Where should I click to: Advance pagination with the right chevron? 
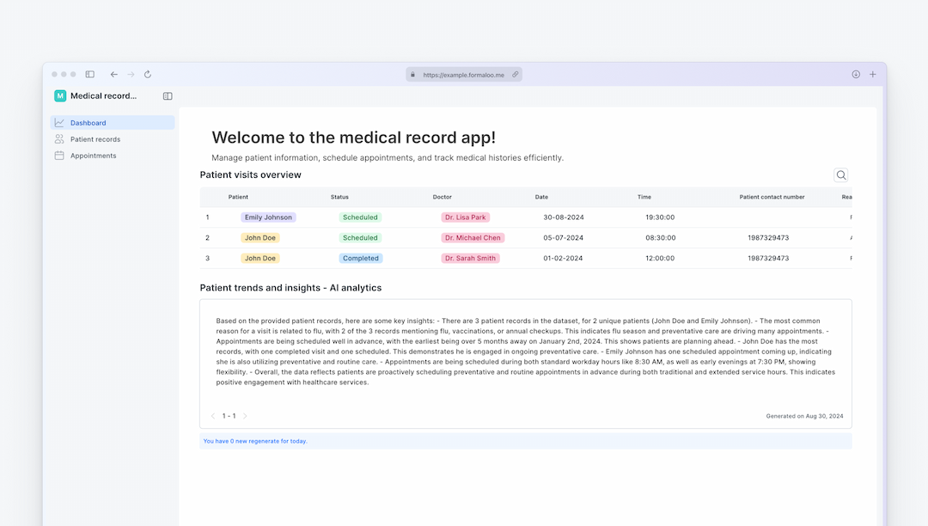[x=245, y=415]
